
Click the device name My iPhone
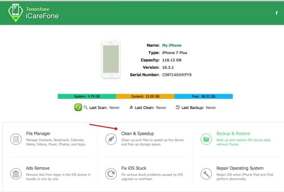172,45
